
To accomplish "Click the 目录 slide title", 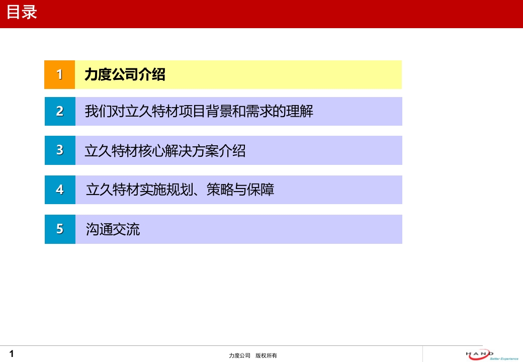I will coord(22,13).
